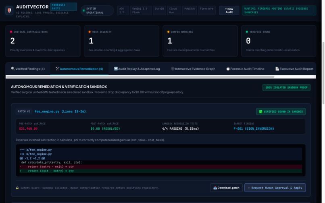Image resolution: width=325 pixels, height=203 pixels.
Task: Click the horizontal tab strip scrollbar
Action: tap(140, 77)
